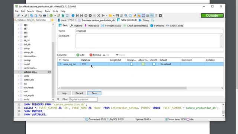Open the Query tab
Viewport: 238px width, 134px height.
tap(144, 20)
